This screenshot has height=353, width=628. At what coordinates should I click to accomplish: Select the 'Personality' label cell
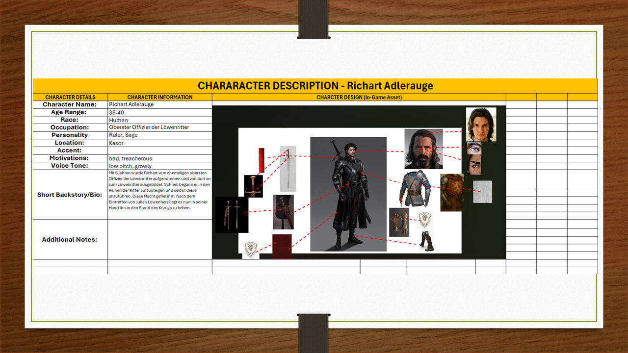[70, 135]
